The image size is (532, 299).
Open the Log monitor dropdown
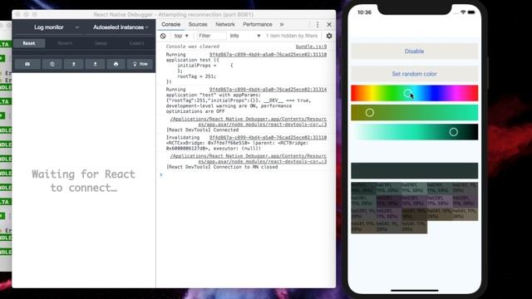tap(49, 27)
